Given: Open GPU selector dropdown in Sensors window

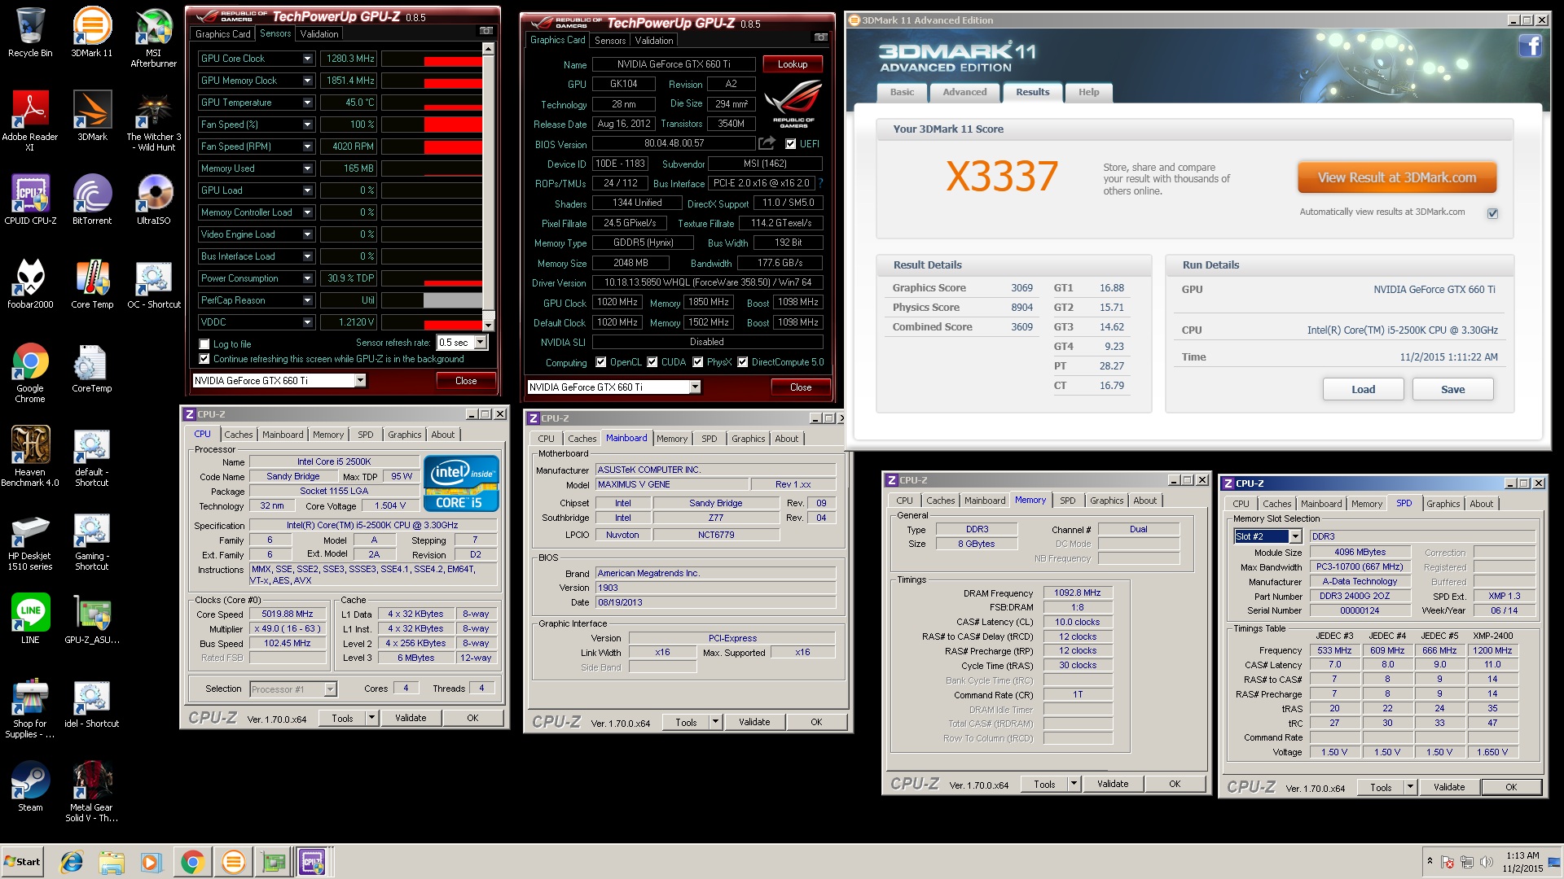Looking at the screenshot, I should tap(360, 380).
